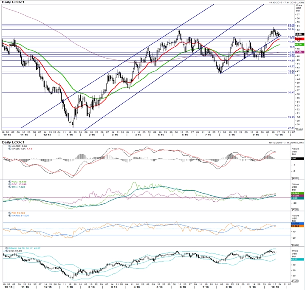Viewport: 305px width, 290px height.
Task: Toggle Auto scale on the main price chart
Action: click(x=299, y=129)
